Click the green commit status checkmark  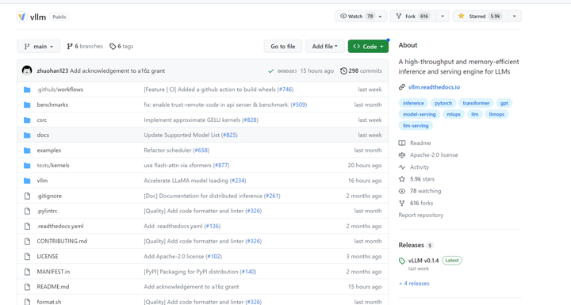(270, 71)
